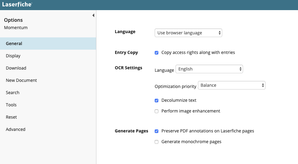The image size is (298, 164).
Task: Go to Download options
Action: coord(16,68)
